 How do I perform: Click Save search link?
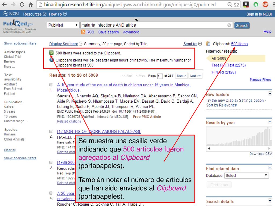(108, 32)
